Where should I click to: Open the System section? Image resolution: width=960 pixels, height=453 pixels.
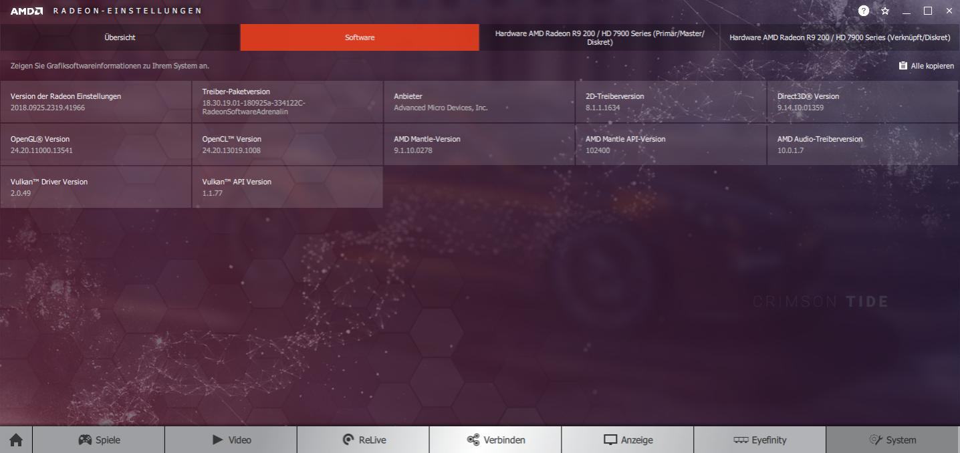(893, 440)
